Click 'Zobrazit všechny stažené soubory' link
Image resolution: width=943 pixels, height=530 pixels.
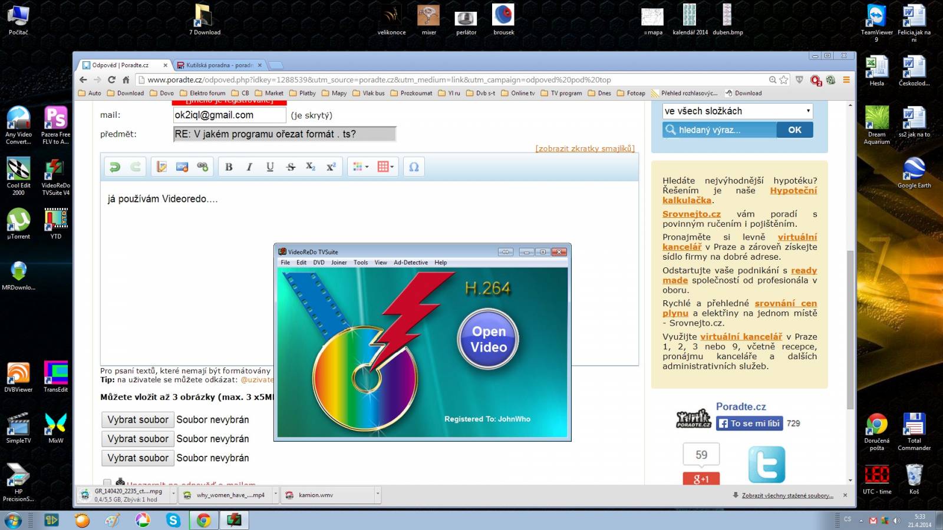point(787,496)
